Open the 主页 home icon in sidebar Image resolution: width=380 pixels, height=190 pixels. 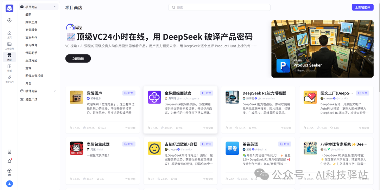[9, 35]
